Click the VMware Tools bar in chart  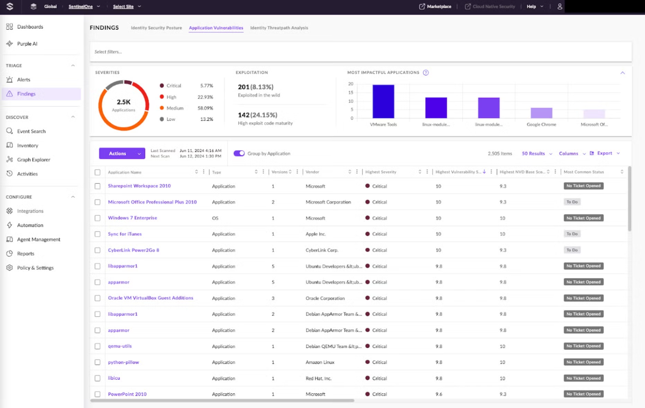[x=383, y=102]
